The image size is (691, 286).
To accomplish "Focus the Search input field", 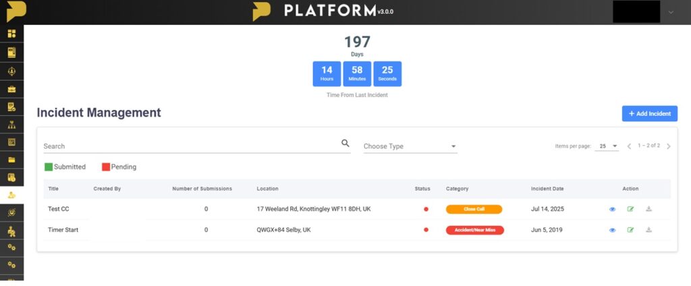I will click(189, 146).
